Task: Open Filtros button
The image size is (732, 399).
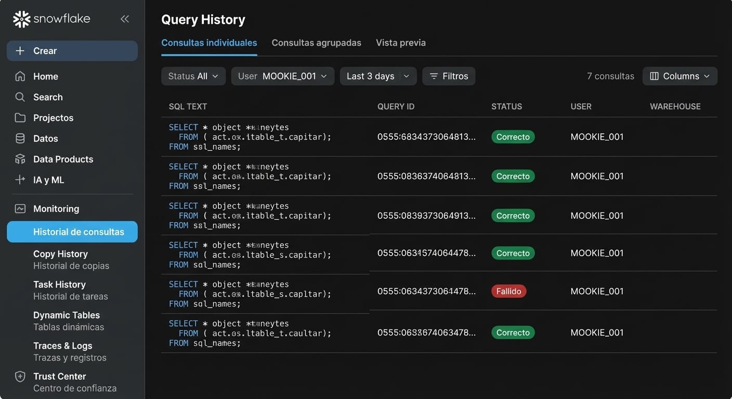Action: [449, 76]
